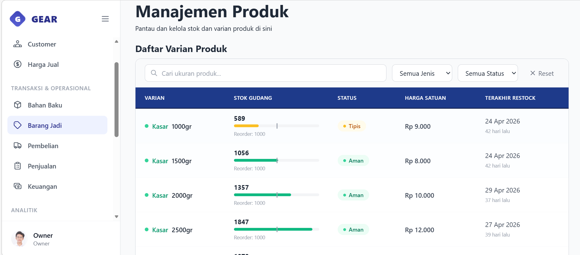Click price Rp 8.000
The height and width of the screenshot is (255, 580).
418,161
